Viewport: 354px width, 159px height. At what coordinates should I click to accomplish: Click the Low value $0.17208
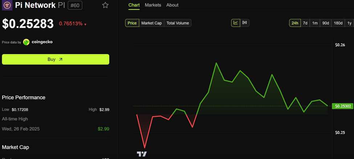(x=20, y=110)
